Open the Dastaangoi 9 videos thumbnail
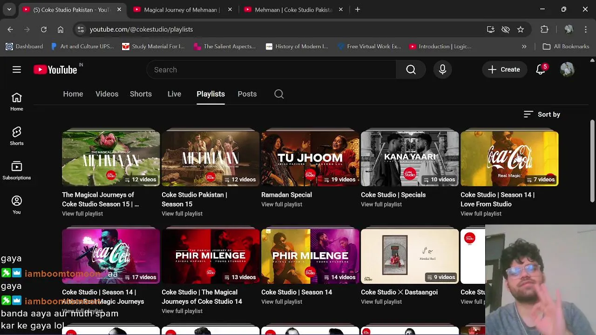 point(410,256)
